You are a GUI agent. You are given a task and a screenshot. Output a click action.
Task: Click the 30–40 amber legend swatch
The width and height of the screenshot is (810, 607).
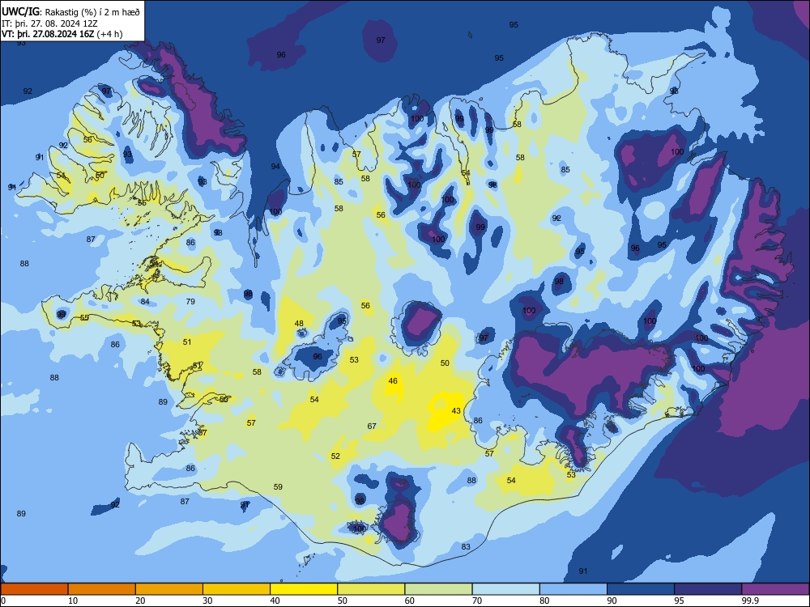click(237, 589)
